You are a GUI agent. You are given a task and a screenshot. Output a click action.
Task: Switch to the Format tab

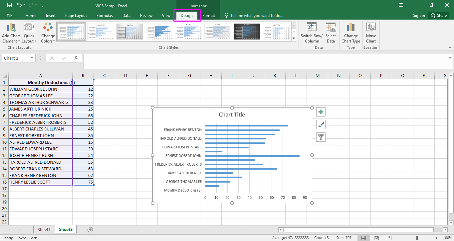209,15
